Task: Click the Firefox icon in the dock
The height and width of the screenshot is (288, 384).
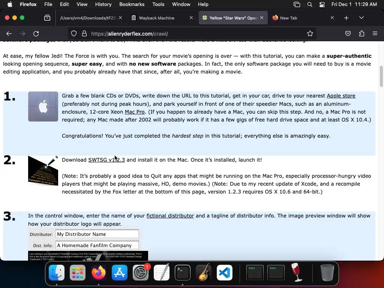Action: click(x=99, y=273)
